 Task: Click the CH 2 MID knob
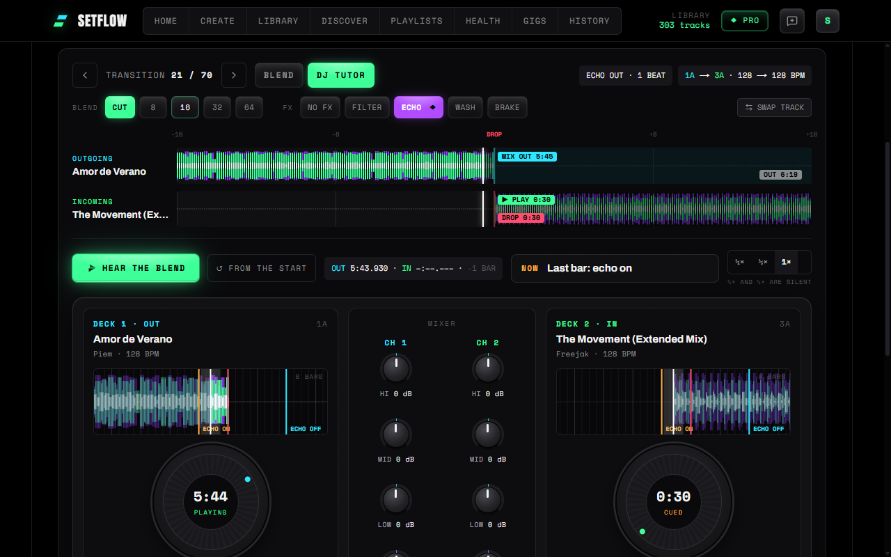[x=487, y=434]
